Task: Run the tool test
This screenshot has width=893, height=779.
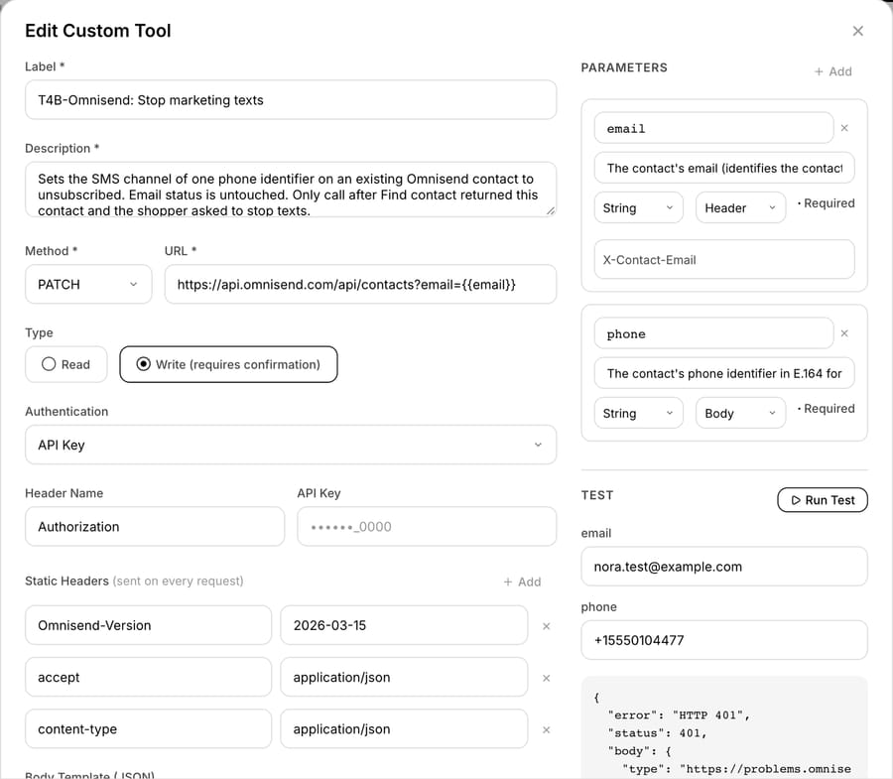Action: point(823,500)
